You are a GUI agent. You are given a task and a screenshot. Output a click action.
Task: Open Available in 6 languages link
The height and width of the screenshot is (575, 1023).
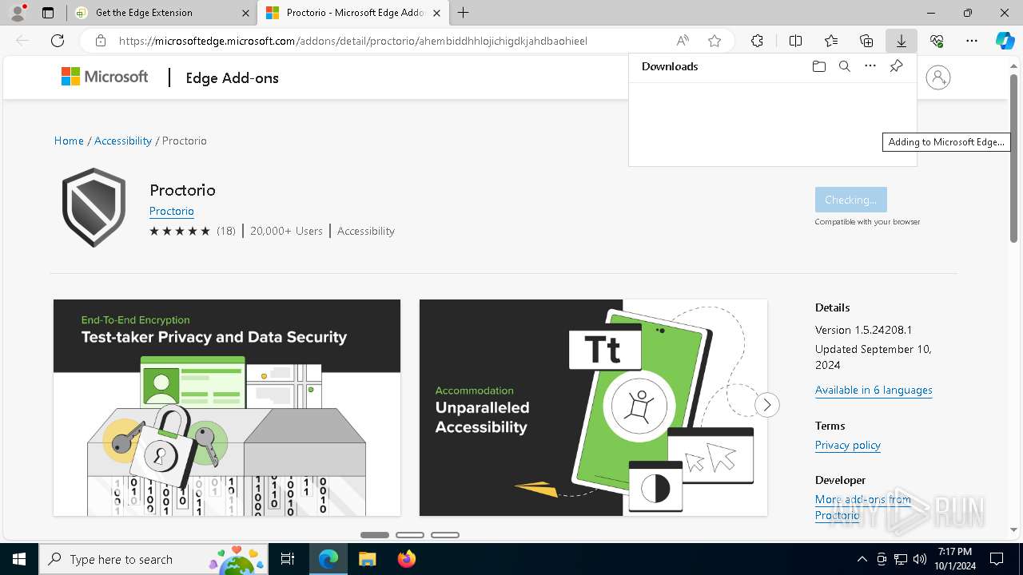[874, 390]
